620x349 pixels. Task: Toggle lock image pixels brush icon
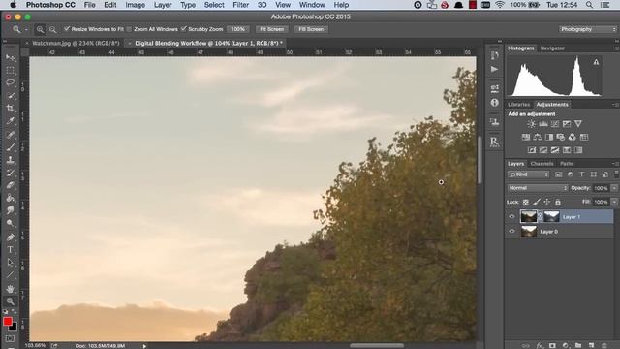[x=537, y=202]
